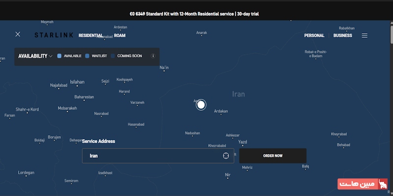Viewport: 393px width, 196px height.
Task: Click the Khezrabadd town label
Action: [217, 146]
